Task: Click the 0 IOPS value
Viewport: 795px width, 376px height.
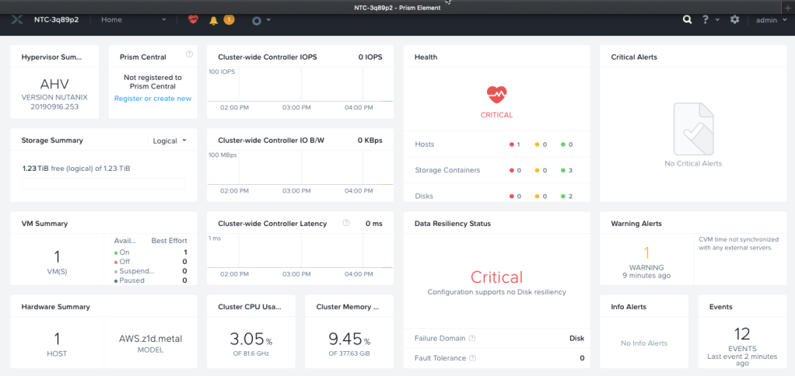Action: [370, 57]
